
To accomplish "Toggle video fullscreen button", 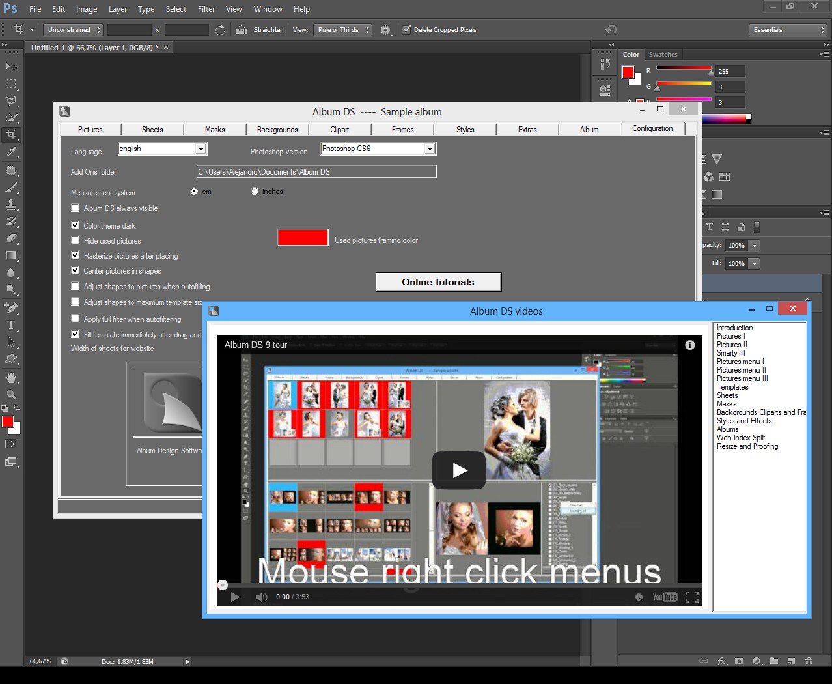I will (692, 597).
